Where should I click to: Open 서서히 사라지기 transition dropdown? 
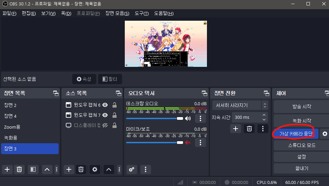click(x=240, y=105)
